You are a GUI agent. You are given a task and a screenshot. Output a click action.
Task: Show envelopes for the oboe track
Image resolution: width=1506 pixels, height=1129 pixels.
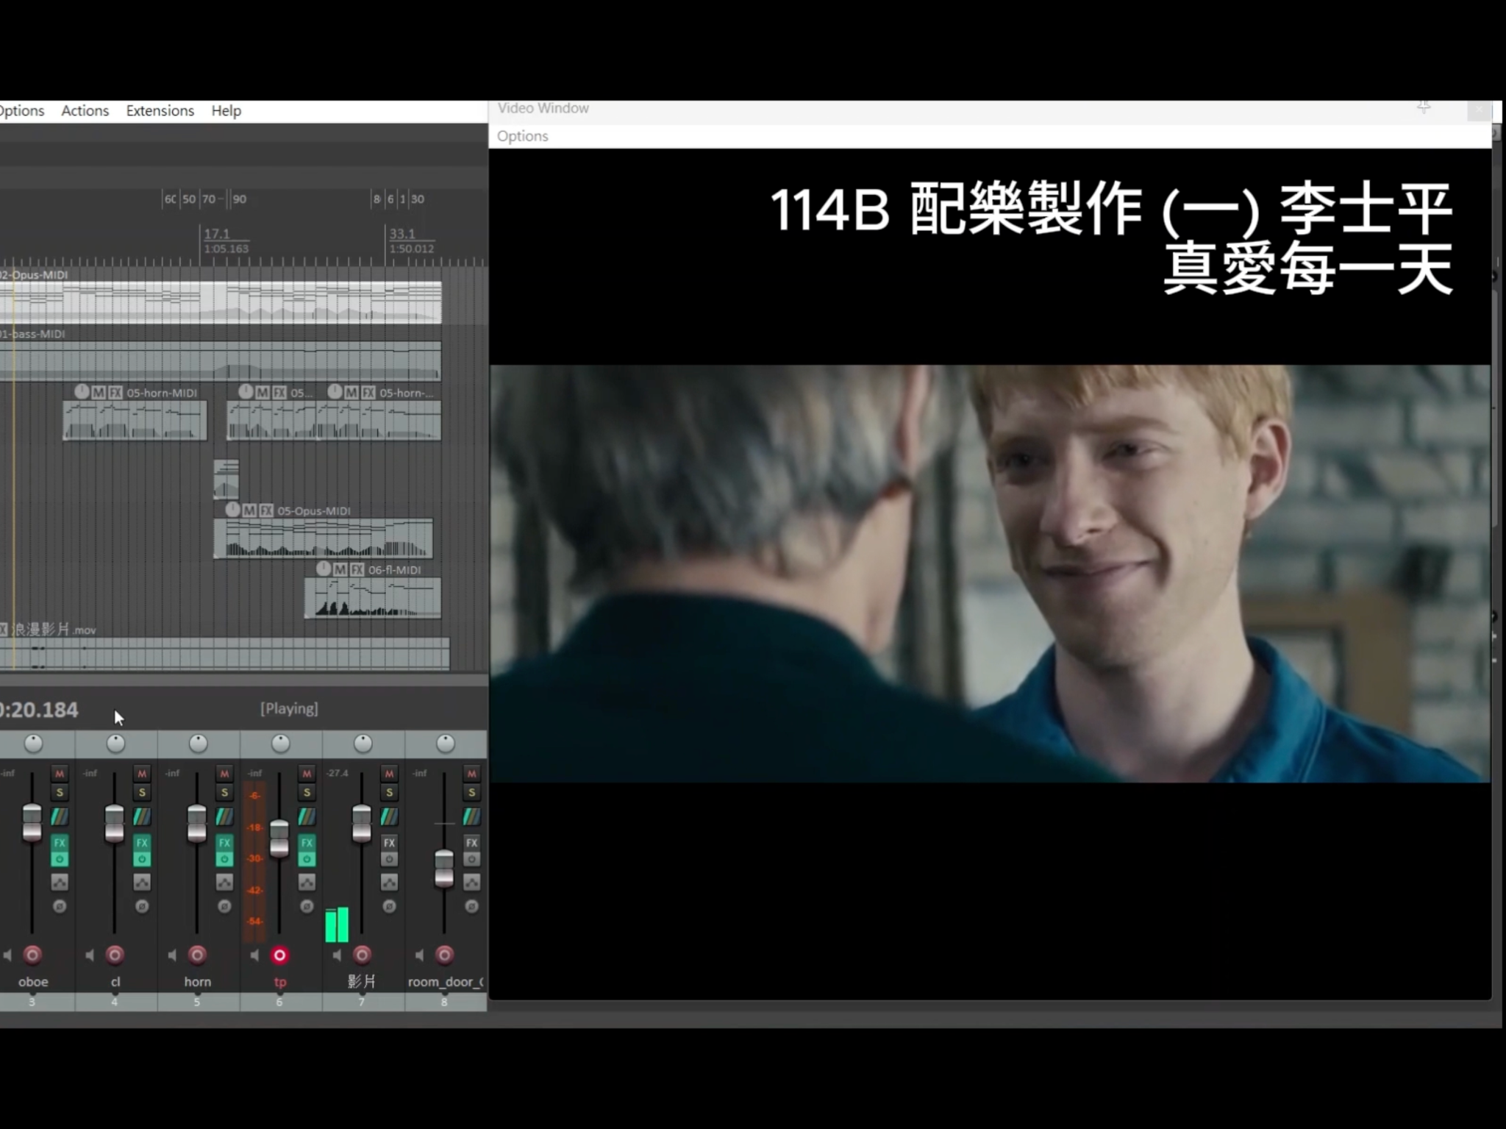(60, 882)
